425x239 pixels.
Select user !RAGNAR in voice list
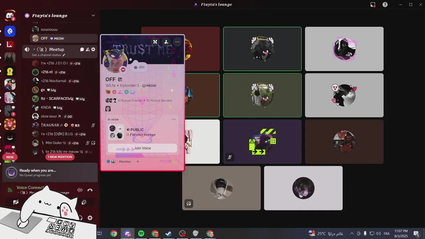[64, 125]
